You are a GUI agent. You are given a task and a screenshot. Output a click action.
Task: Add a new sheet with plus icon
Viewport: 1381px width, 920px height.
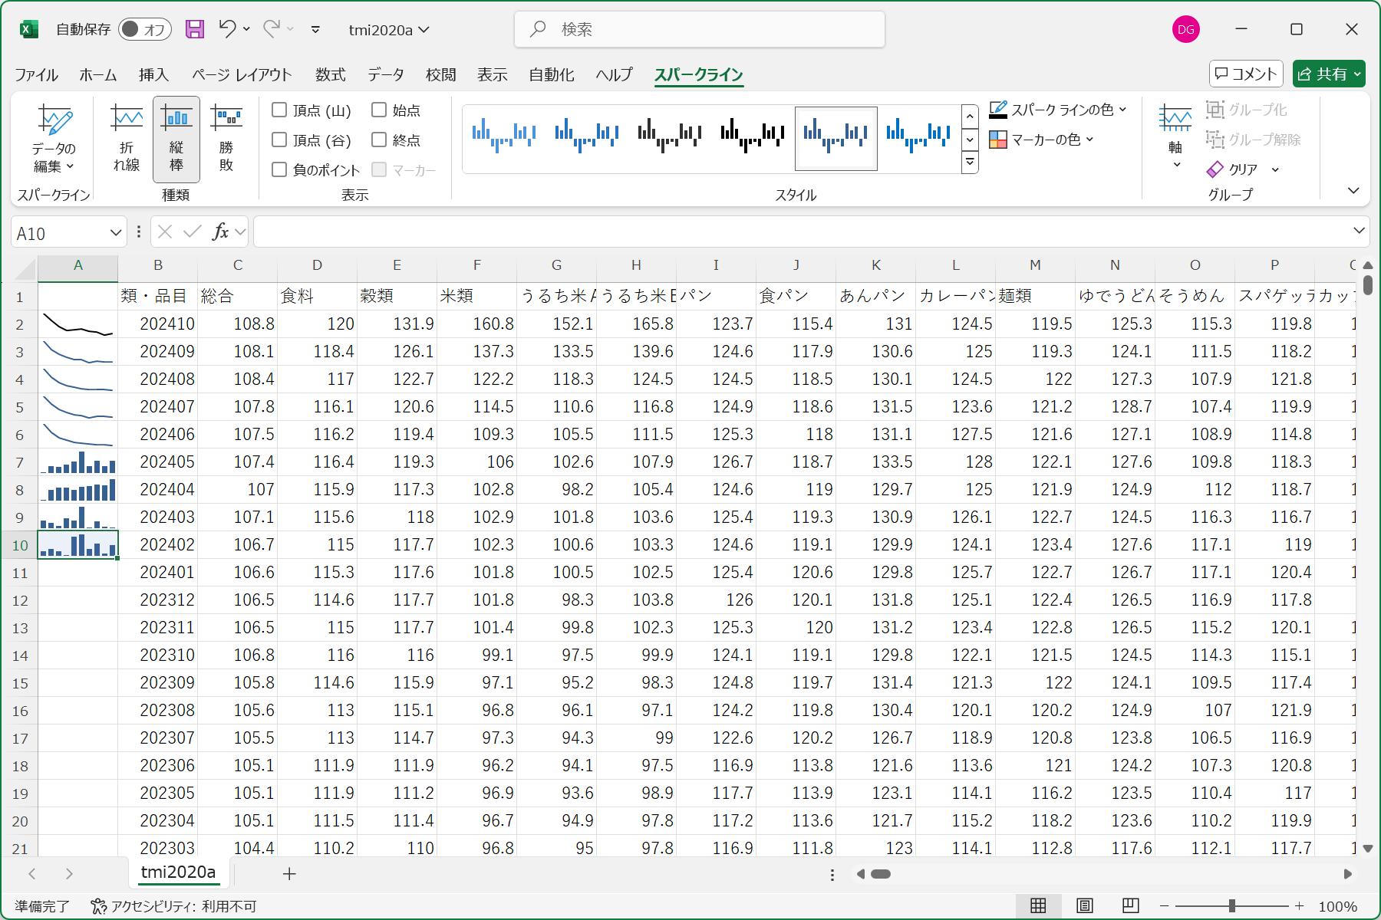tap(289, 874)
